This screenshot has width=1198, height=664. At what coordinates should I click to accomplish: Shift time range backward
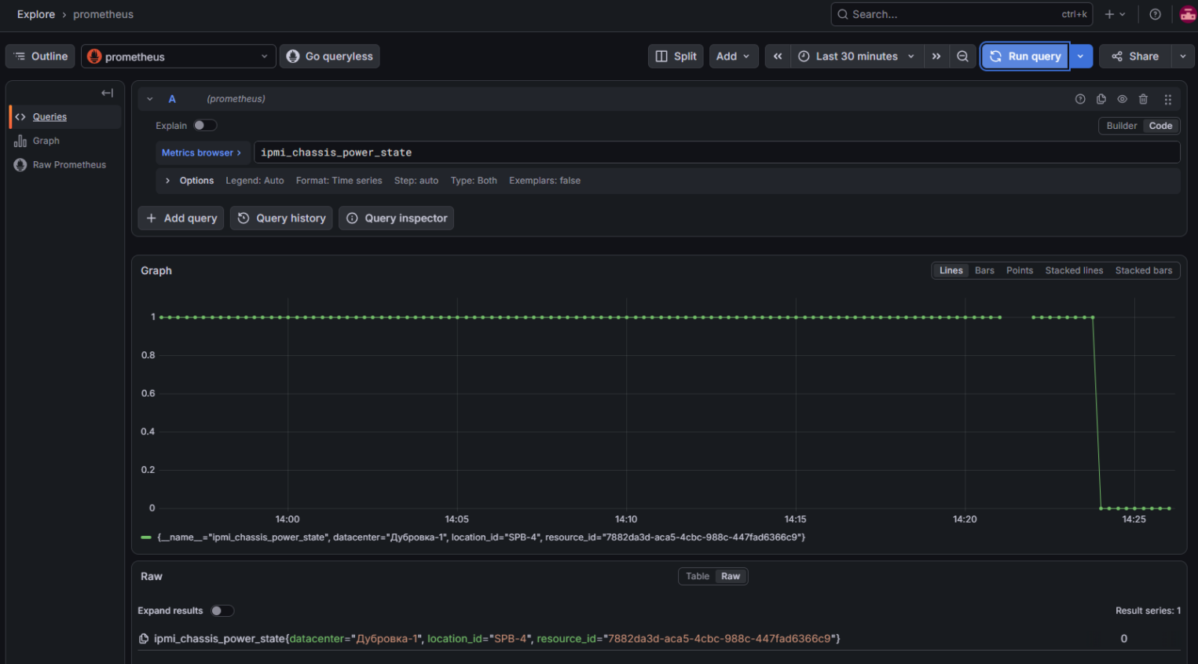click(778, 57)
